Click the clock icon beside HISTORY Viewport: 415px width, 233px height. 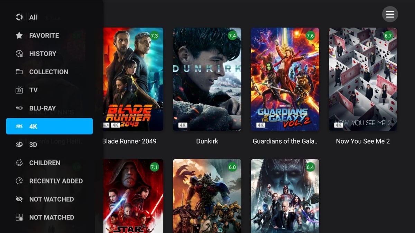(x=19, y=54)
